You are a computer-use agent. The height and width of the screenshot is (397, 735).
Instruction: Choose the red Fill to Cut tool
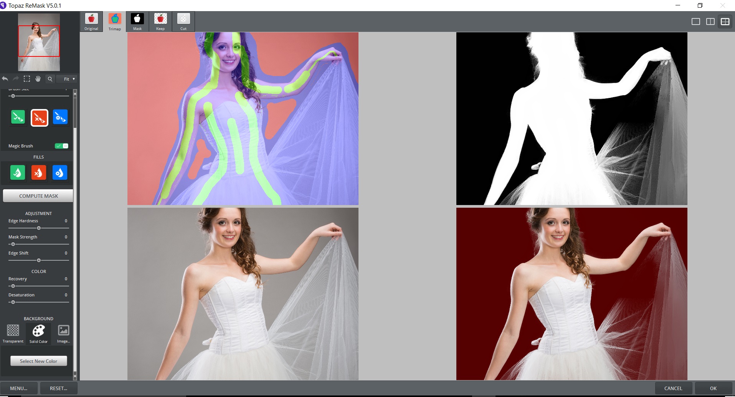39,173
